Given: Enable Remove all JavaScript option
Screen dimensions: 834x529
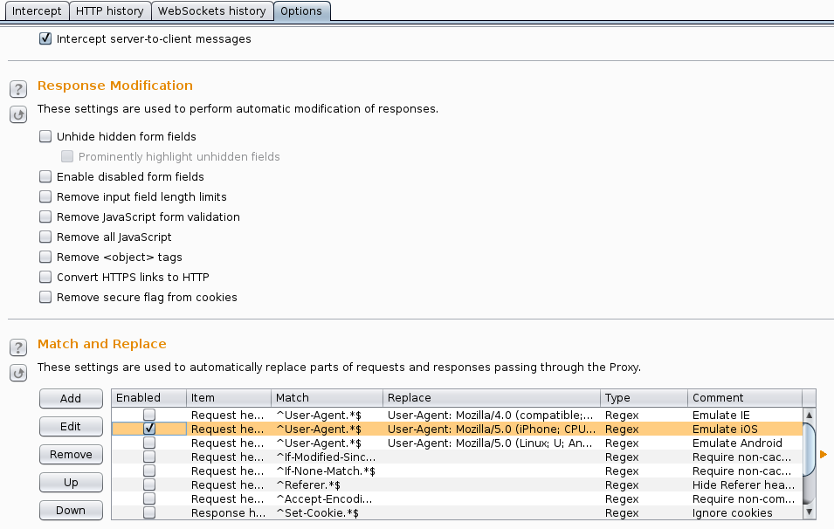Looking at the screenshot, I should pyautogui.click(x=45, y=237).
